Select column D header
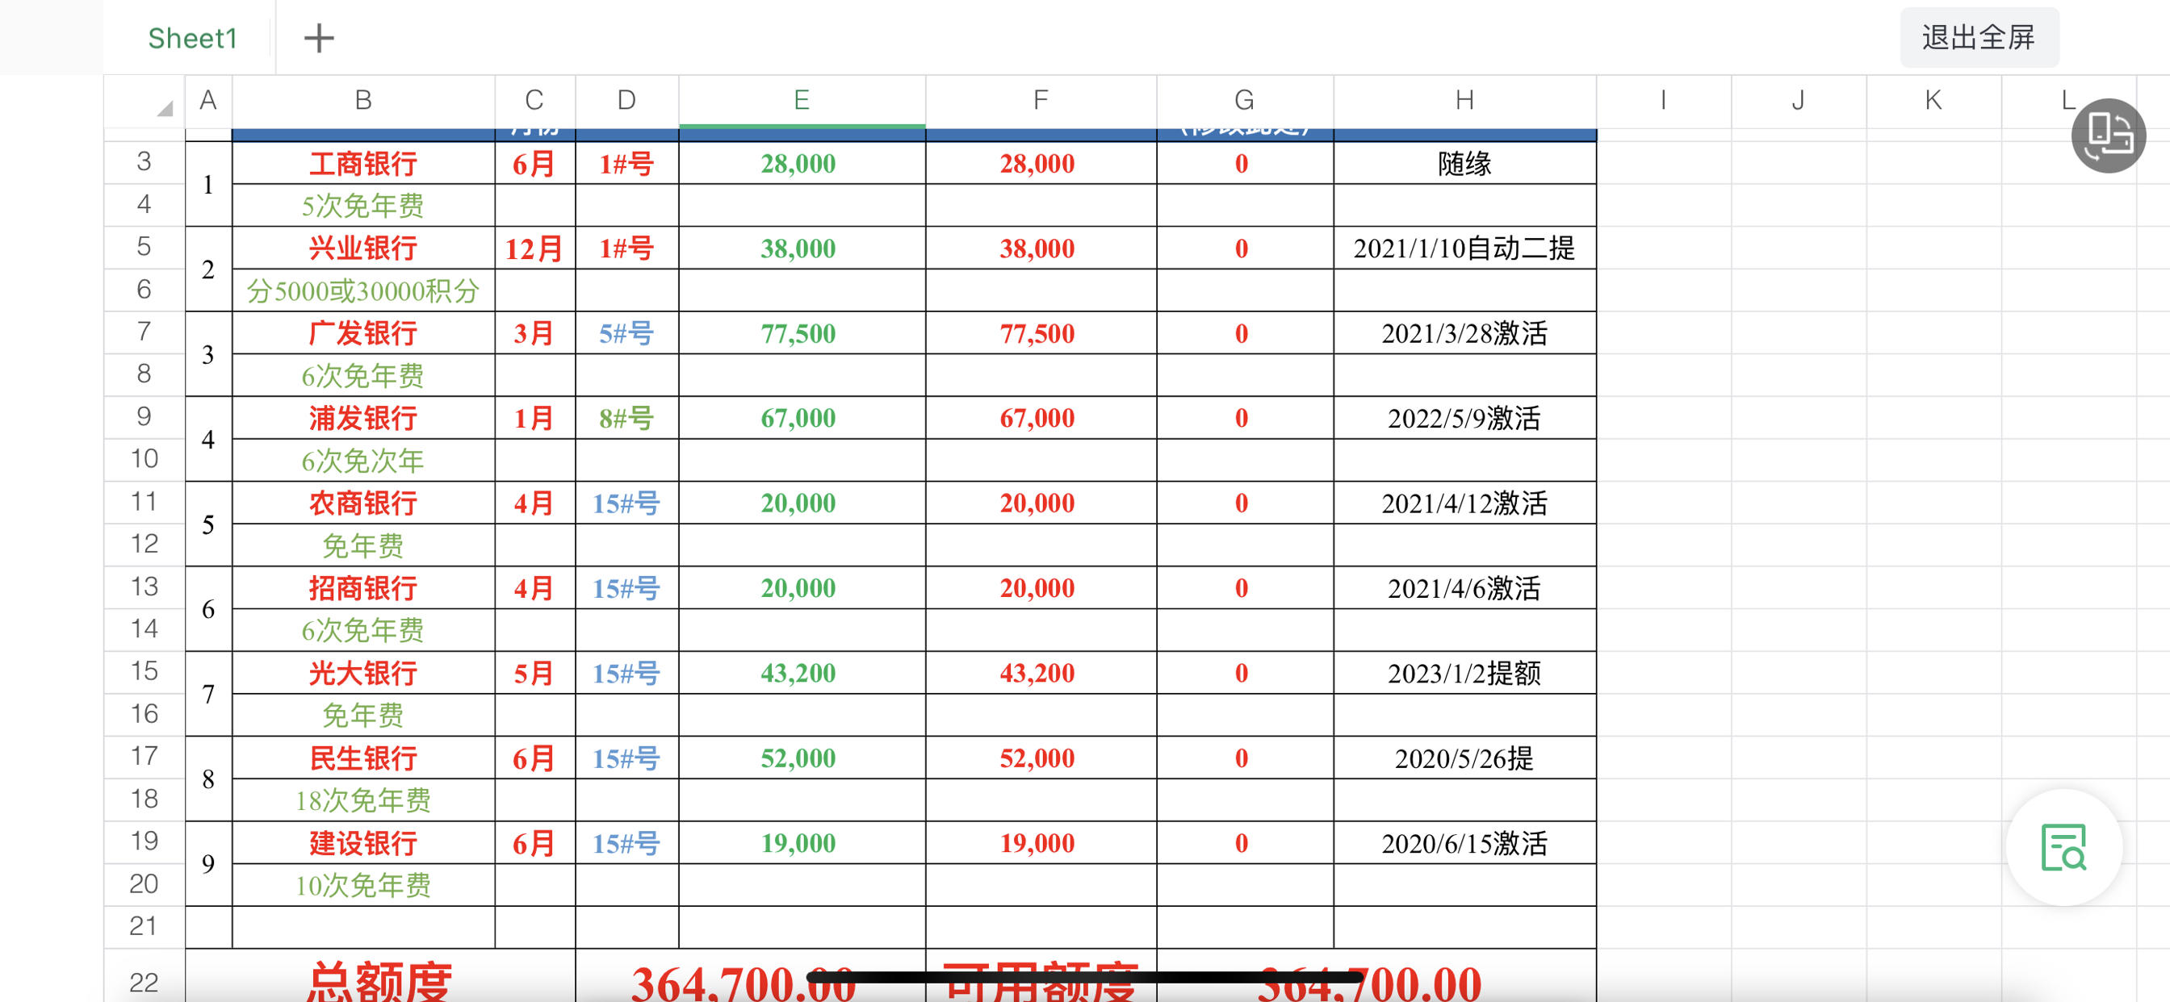The image size is (2170, 1002). pyautogui.click(x=626, y=101)
